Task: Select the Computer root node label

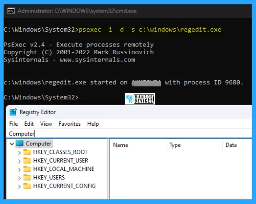Action: 38,144
